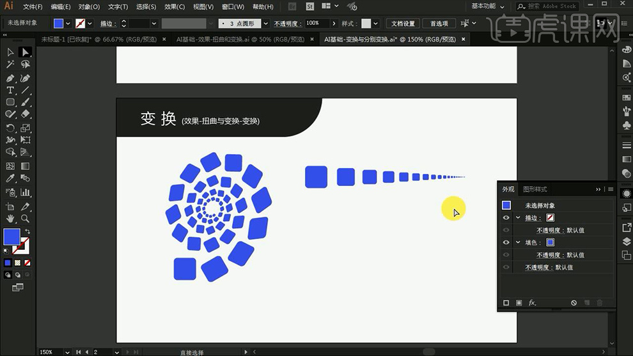Image resolution: width=633 pixels, height=356 pixels.
Task: Toggle visibility of fill attribute
Action: pyautogui.click(x=506, y=242)
